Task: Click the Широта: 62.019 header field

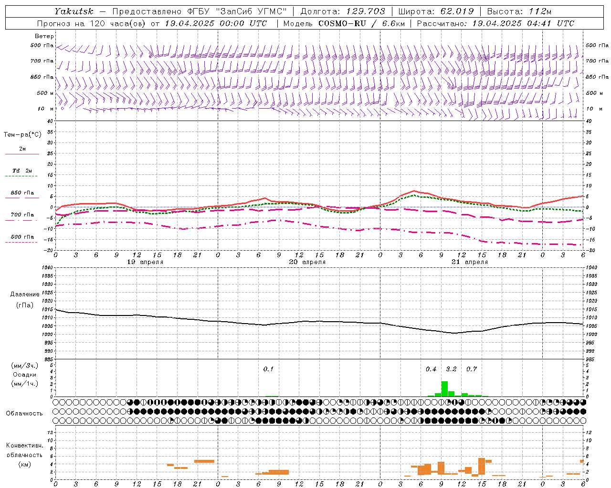Action: tap(436, 11)
